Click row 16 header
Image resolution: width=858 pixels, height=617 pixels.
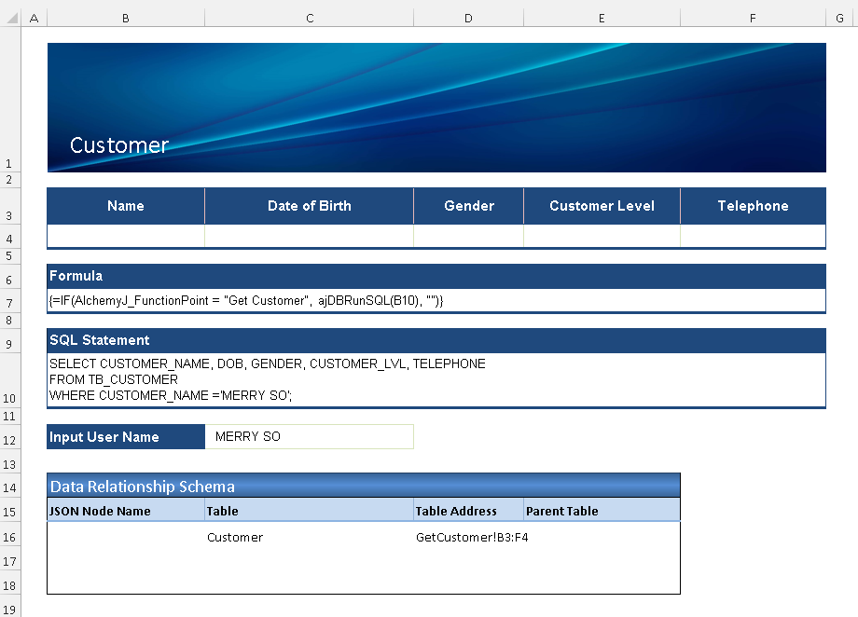[x=10, y=538]
